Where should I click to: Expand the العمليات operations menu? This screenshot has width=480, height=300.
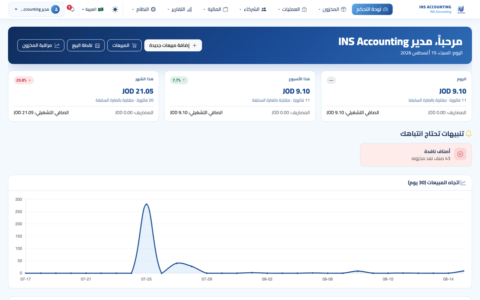(292, 9)
